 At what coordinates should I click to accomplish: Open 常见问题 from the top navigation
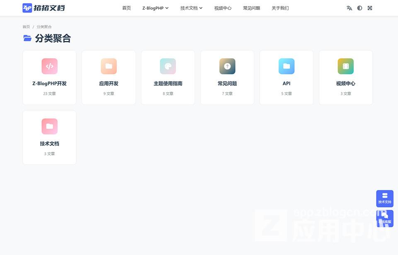click(251, 8)
